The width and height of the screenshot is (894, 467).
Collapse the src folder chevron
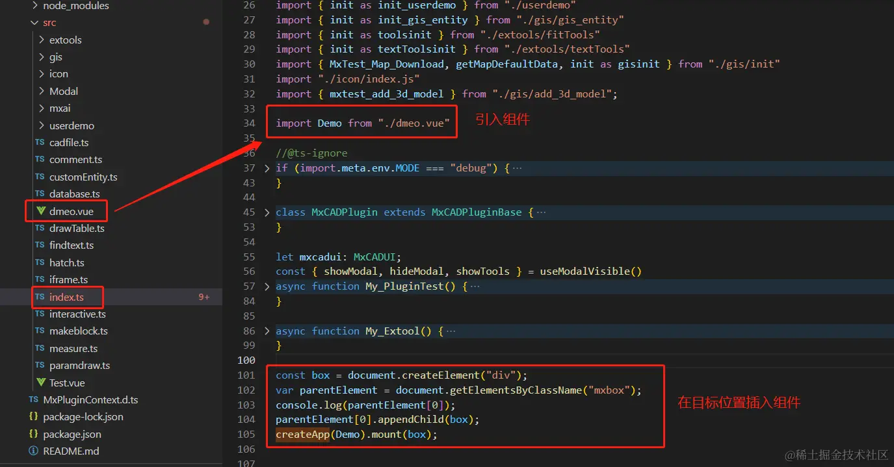click(34, 23)
